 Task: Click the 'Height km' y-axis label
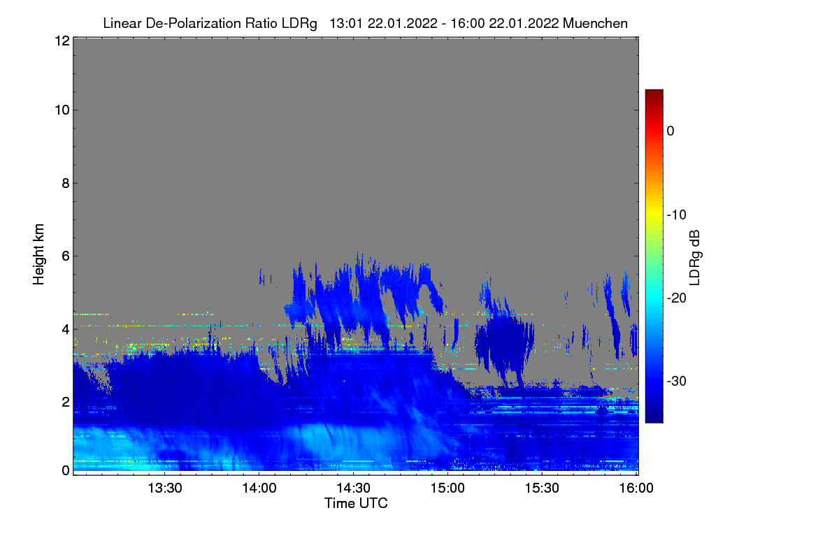[x=39, y=254]
